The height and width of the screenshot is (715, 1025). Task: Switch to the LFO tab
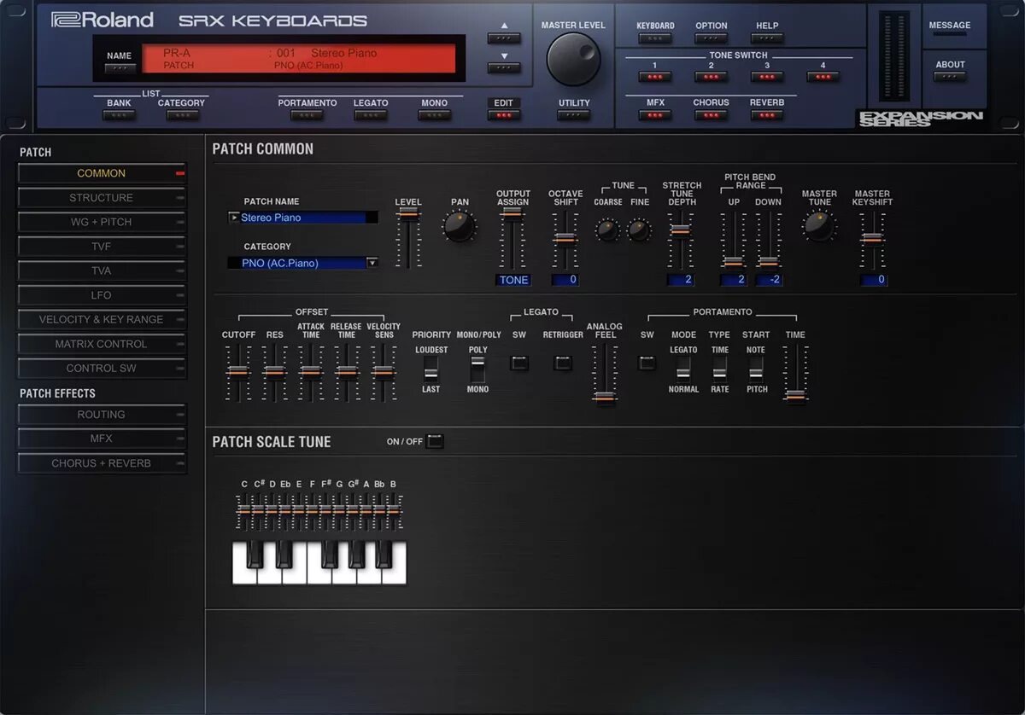click(x=102, y=295)
